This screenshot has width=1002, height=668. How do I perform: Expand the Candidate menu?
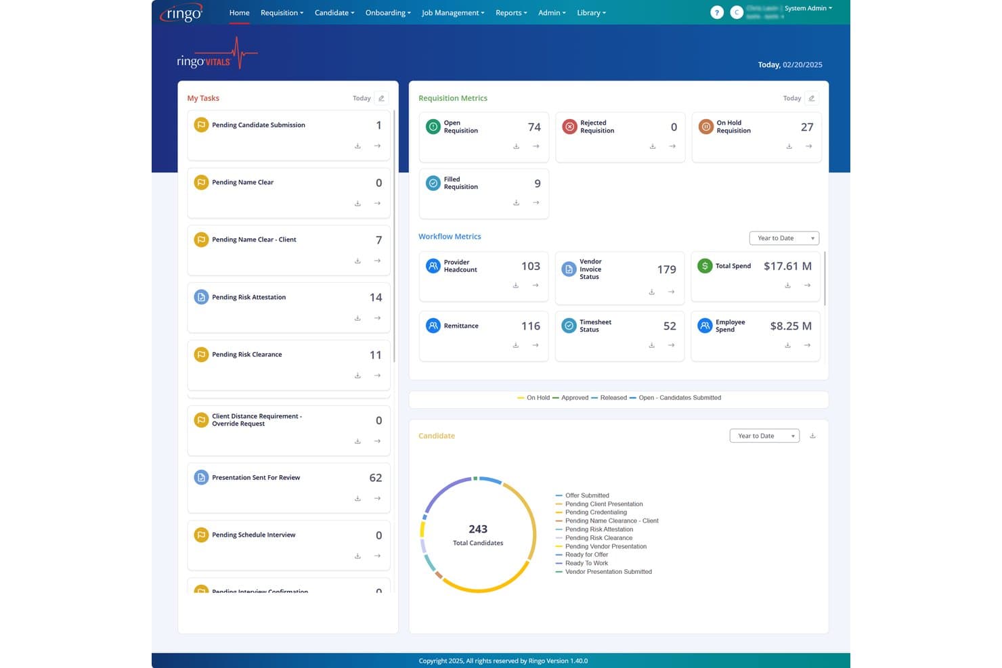click(x=334, y=13)
